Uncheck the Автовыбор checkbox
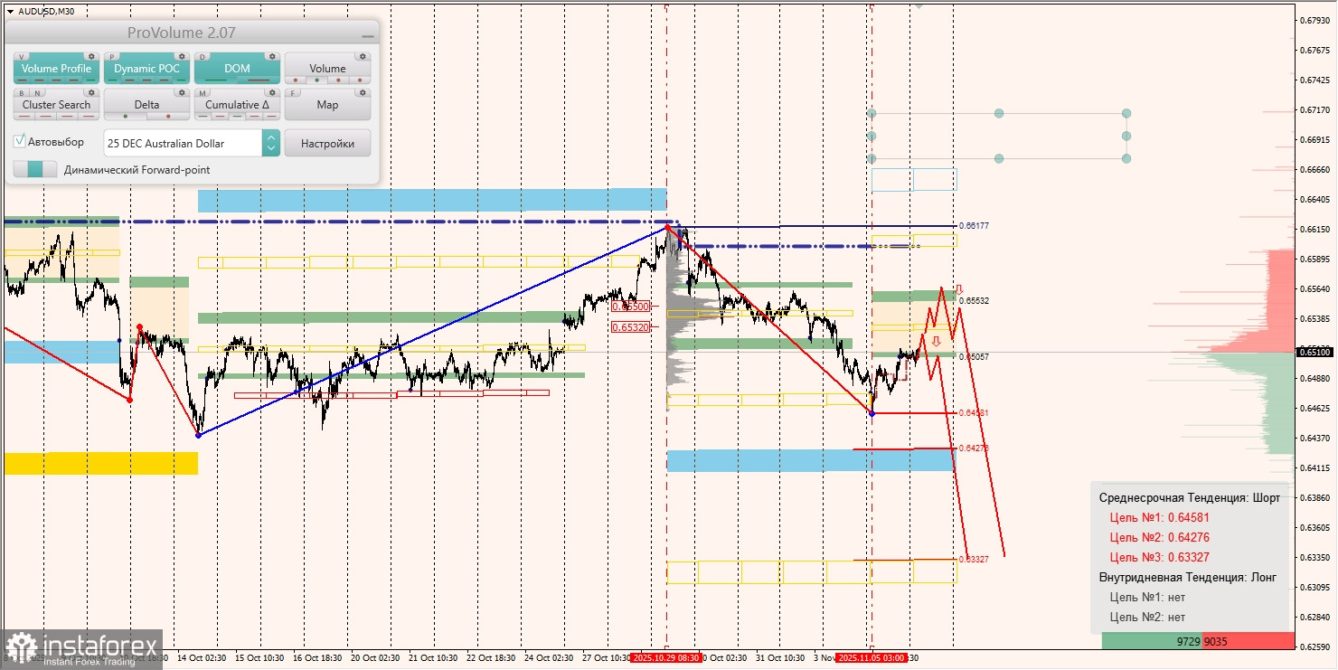Image resolution: width=1338 pixels, height=670 pixels. pyautogui.click(x=19, y=139)
